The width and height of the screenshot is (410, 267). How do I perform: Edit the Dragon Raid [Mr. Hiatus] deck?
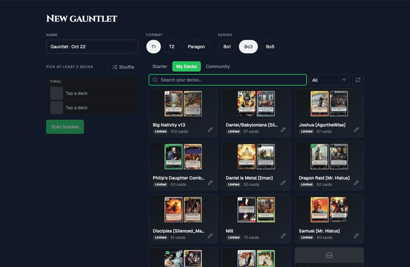pyautogui.click(x=356, y=182)
